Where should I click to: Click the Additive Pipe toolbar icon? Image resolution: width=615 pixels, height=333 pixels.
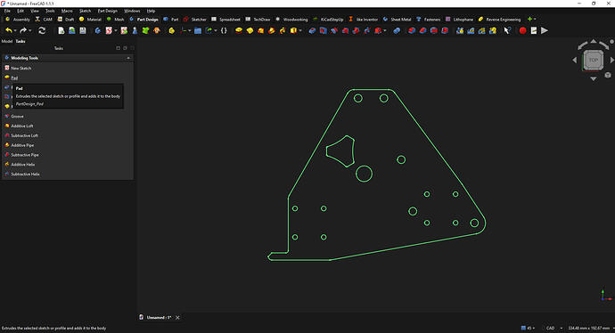tap(272, 30)
